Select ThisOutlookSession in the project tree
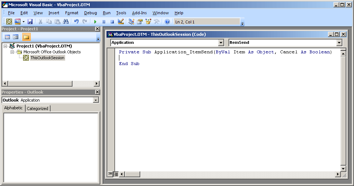This screenshot has width=354, height=186. [x=48, y=58]
